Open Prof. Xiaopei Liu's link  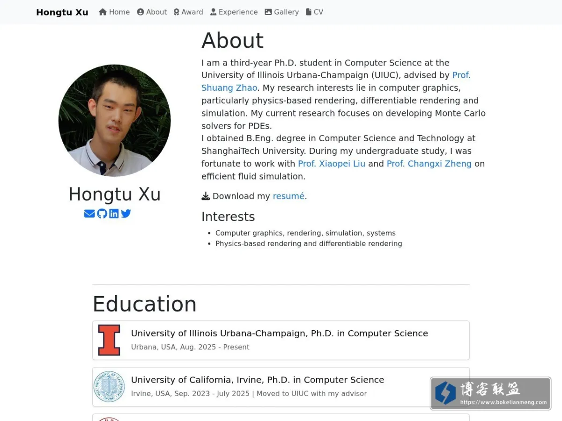point(332,164)
